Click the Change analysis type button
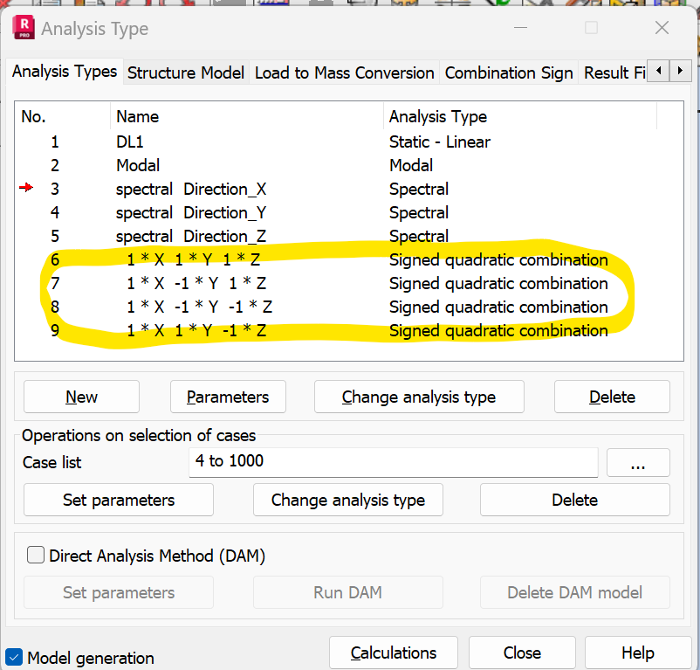This screenshot has height=670, width=700. [x=419, y=397]
